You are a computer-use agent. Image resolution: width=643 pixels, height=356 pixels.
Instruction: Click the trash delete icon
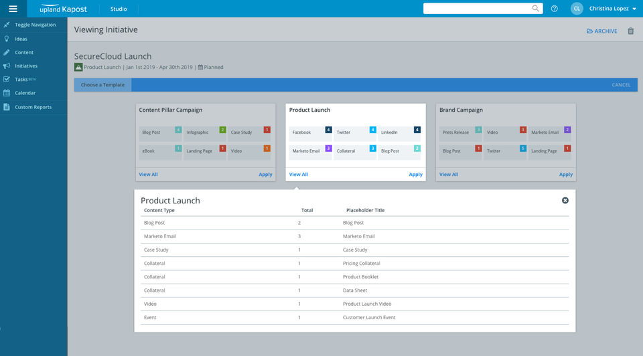pyautogui.click(x=631, y=31)
